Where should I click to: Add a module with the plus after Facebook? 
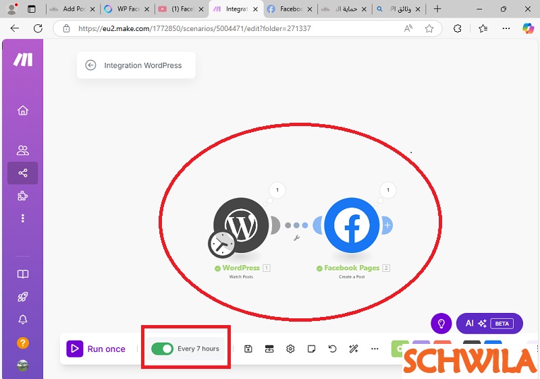coord(387,225)
